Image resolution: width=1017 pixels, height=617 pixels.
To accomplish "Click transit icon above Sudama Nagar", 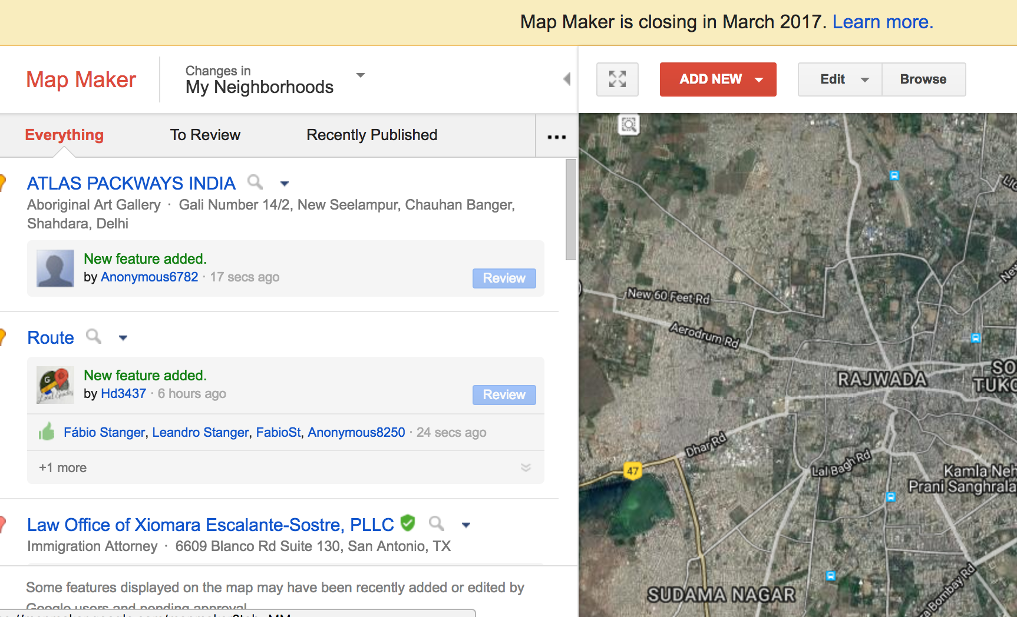I will [x=830, y=575].
